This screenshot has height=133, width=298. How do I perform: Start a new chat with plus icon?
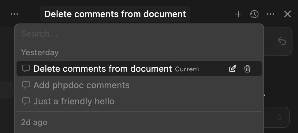coord(238,14)
